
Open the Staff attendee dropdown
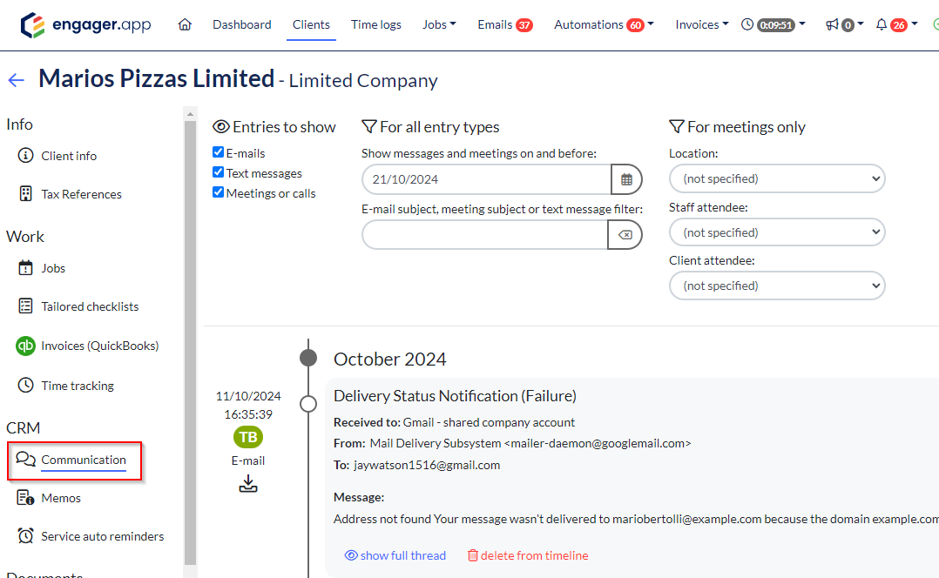pyautogui.click(x=777, y=232)
